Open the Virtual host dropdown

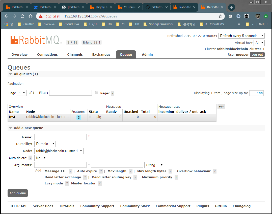tap(259, 43)
